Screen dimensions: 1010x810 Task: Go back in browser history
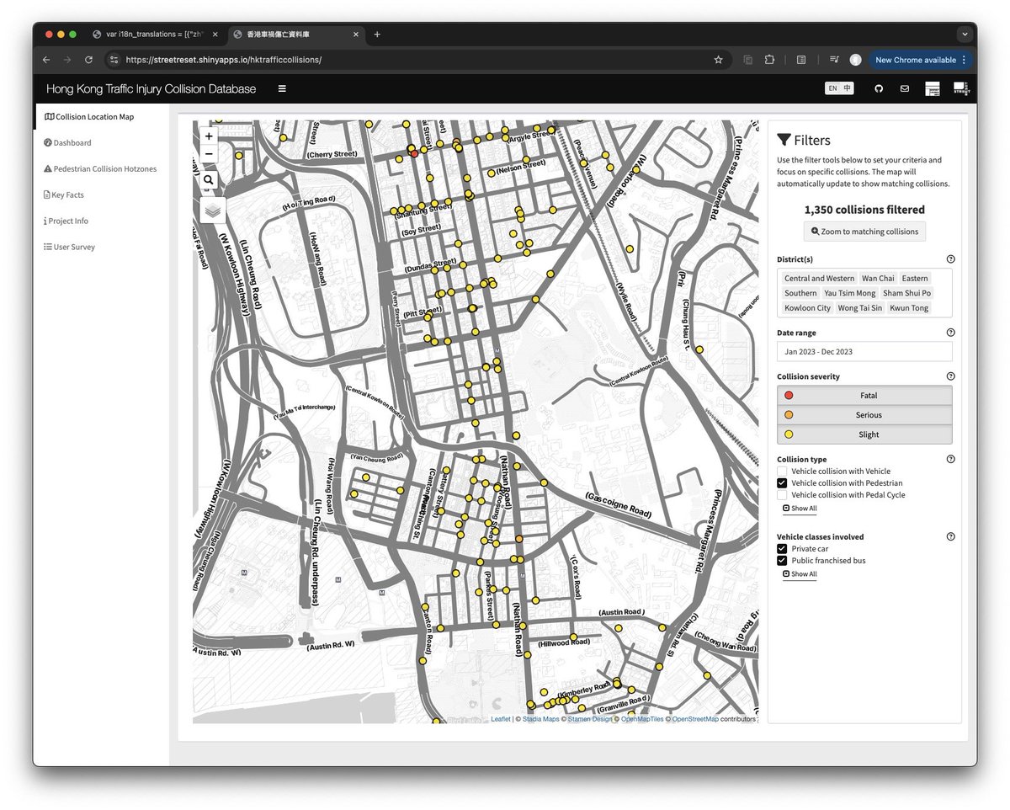pos(46,60)
